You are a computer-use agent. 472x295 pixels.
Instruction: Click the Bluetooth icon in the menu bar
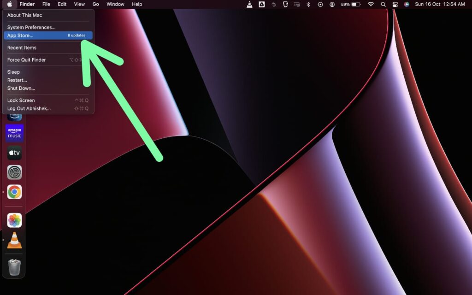pyautogui.click(x=307, y=4)
